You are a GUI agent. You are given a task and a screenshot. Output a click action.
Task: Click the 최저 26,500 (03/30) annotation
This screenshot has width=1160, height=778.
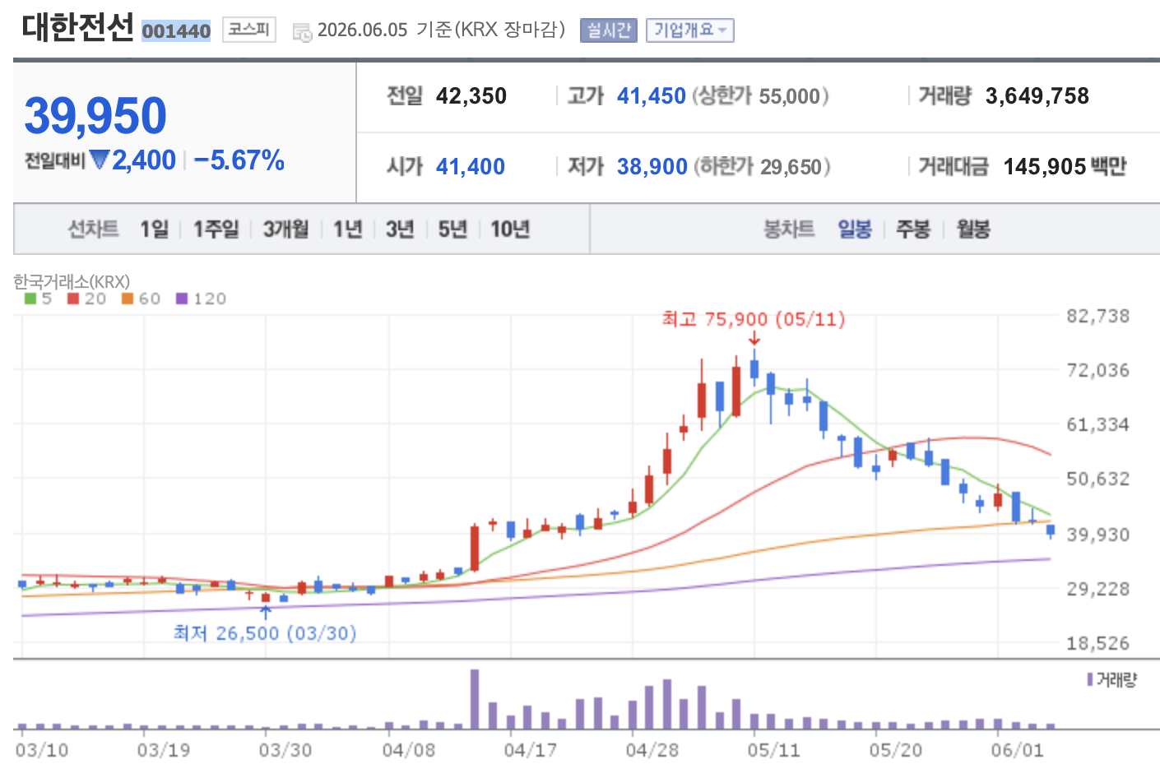(265, 632)
